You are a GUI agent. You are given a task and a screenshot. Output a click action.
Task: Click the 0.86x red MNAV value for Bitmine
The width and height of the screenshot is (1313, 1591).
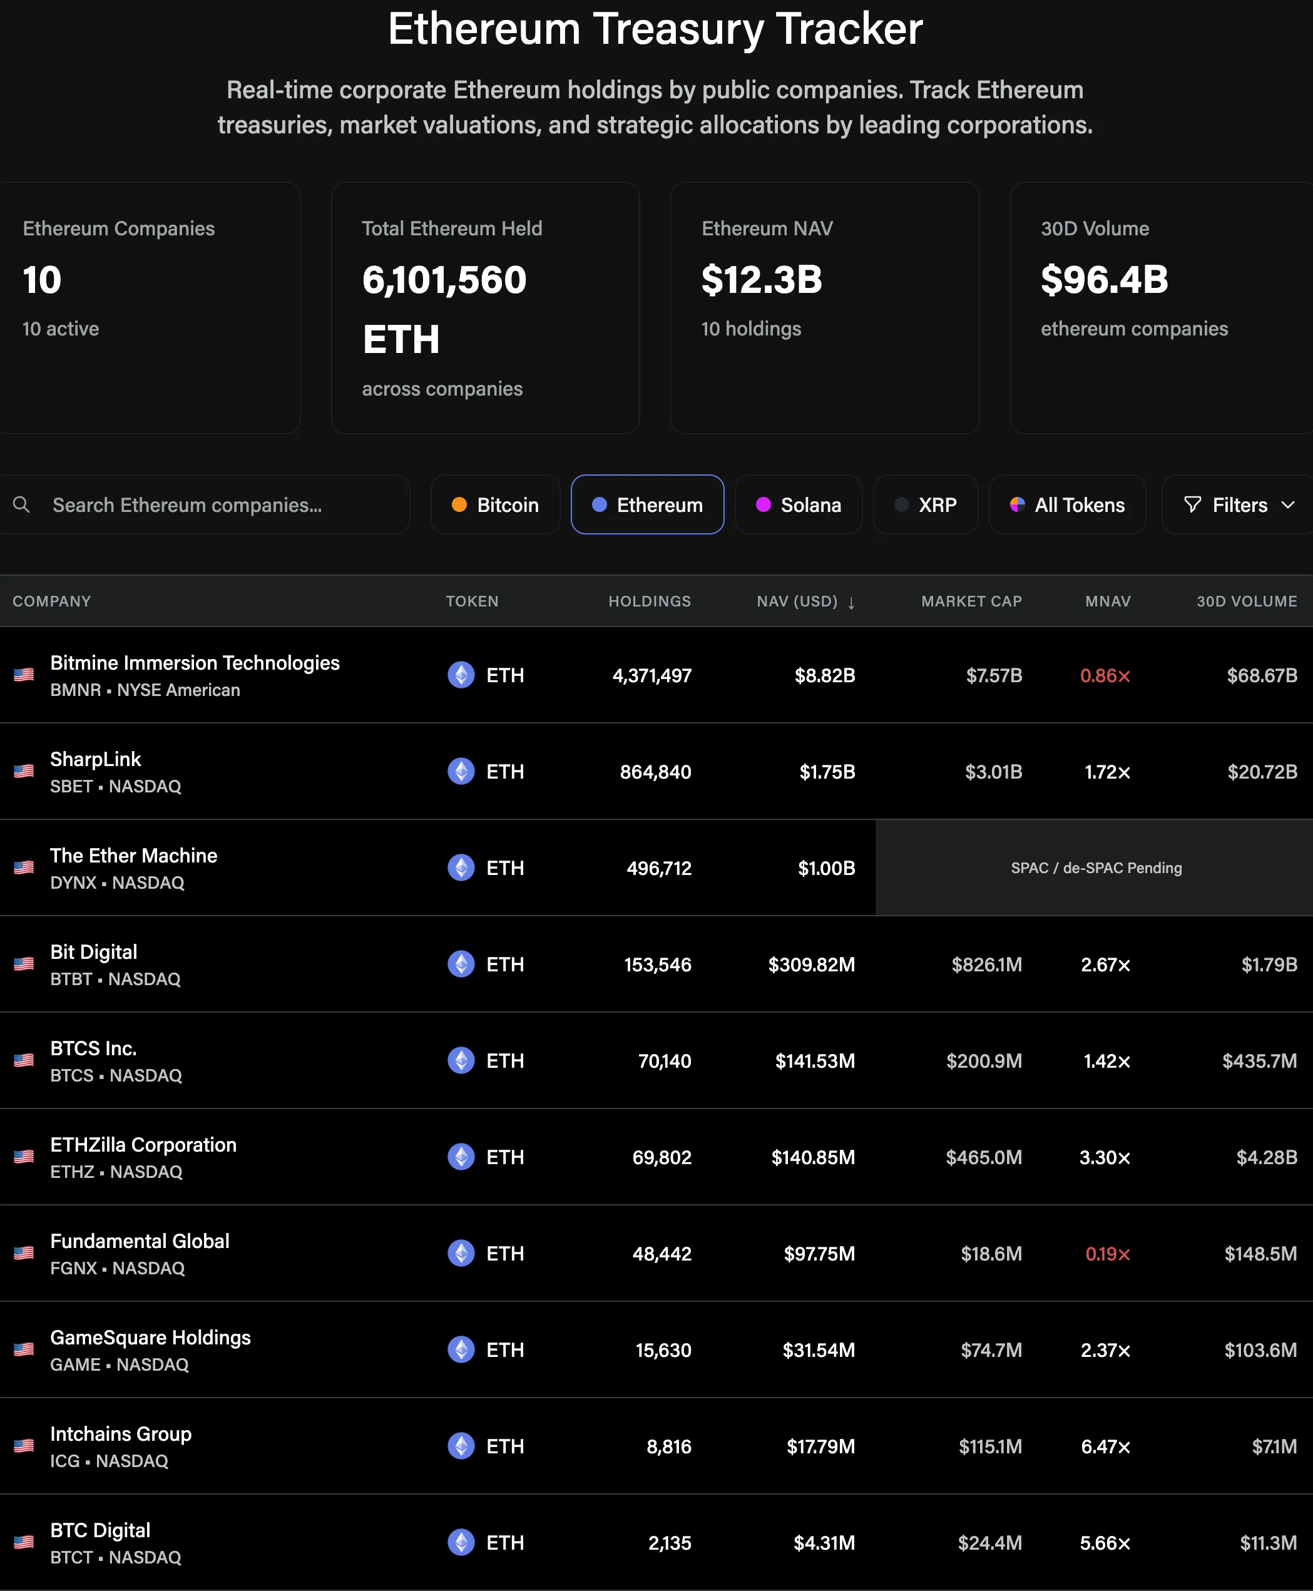click(x=1105, y=675)
